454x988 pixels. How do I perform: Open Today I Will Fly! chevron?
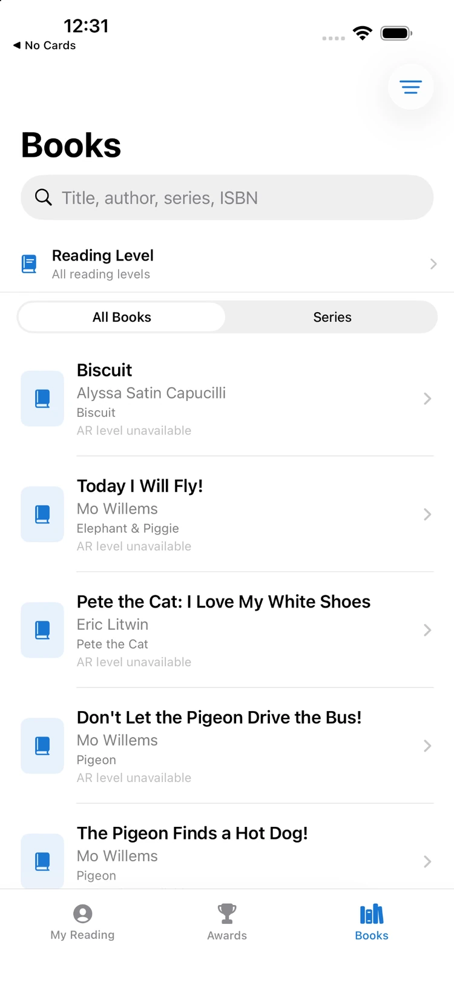click(427, 514)
